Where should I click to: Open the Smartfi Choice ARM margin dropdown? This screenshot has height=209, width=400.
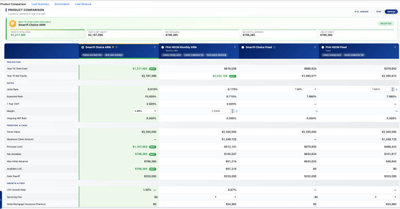tap(145, 111)
